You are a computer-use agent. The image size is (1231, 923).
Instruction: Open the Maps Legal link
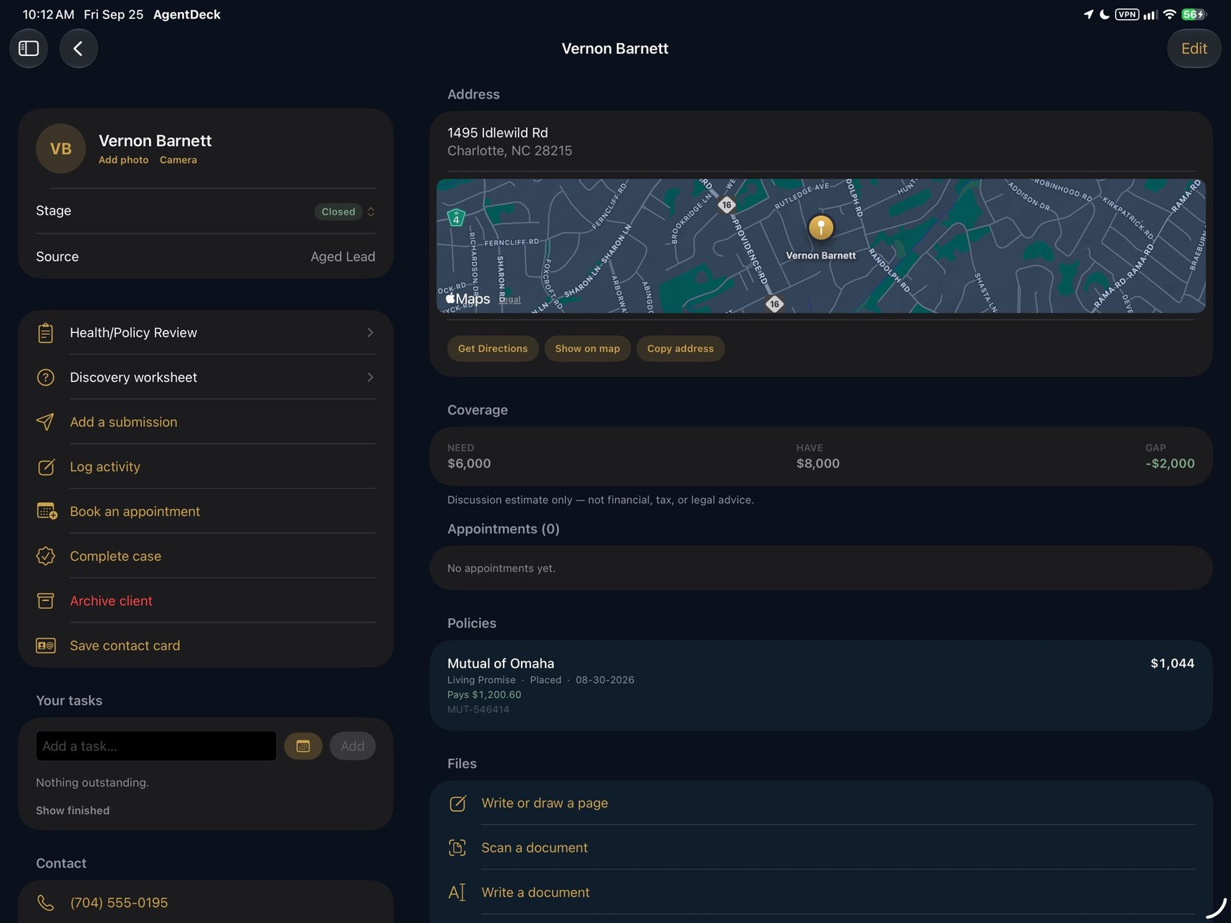click(510, 300)
